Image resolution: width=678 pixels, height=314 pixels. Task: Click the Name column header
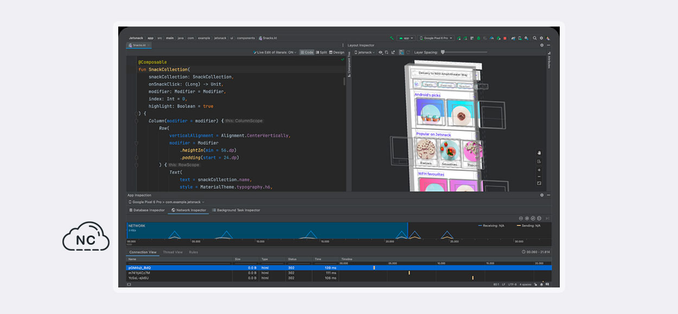(x=180, y=259)
